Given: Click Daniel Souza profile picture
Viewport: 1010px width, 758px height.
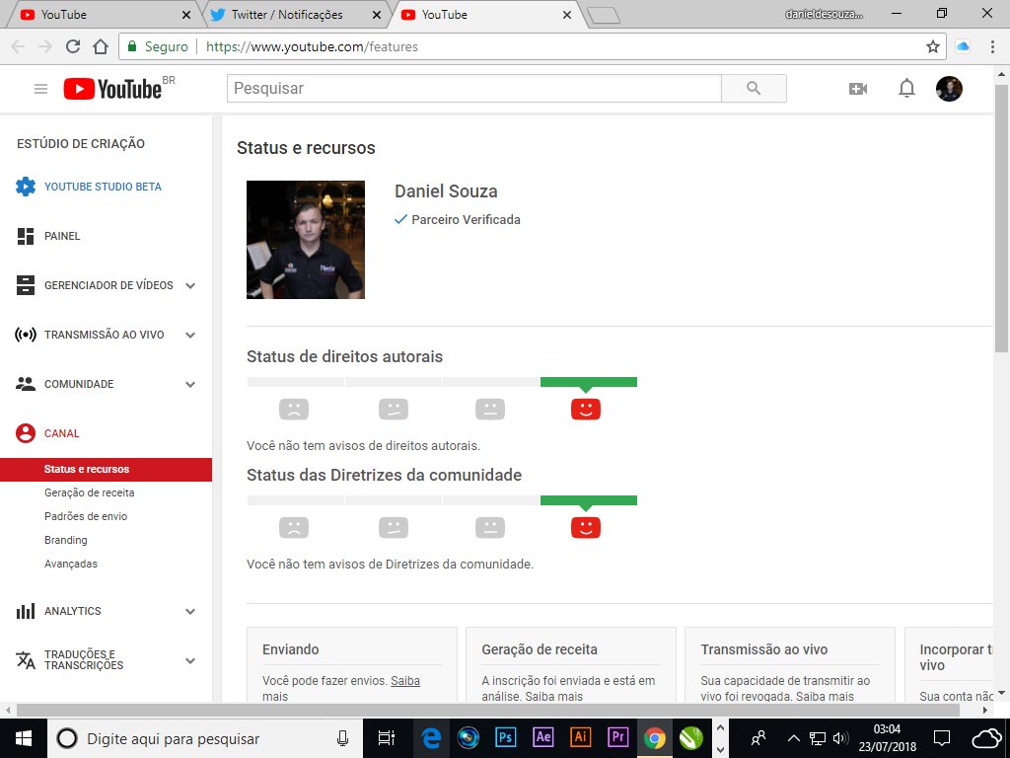Looking at the screenshot, I should [306, 240].
